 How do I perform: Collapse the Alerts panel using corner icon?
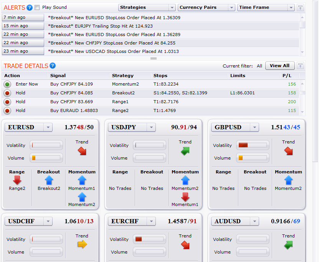tap(300, 8)
